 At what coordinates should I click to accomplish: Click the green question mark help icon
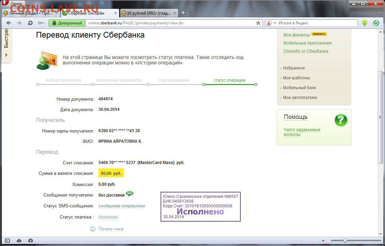tap(341, 120)
